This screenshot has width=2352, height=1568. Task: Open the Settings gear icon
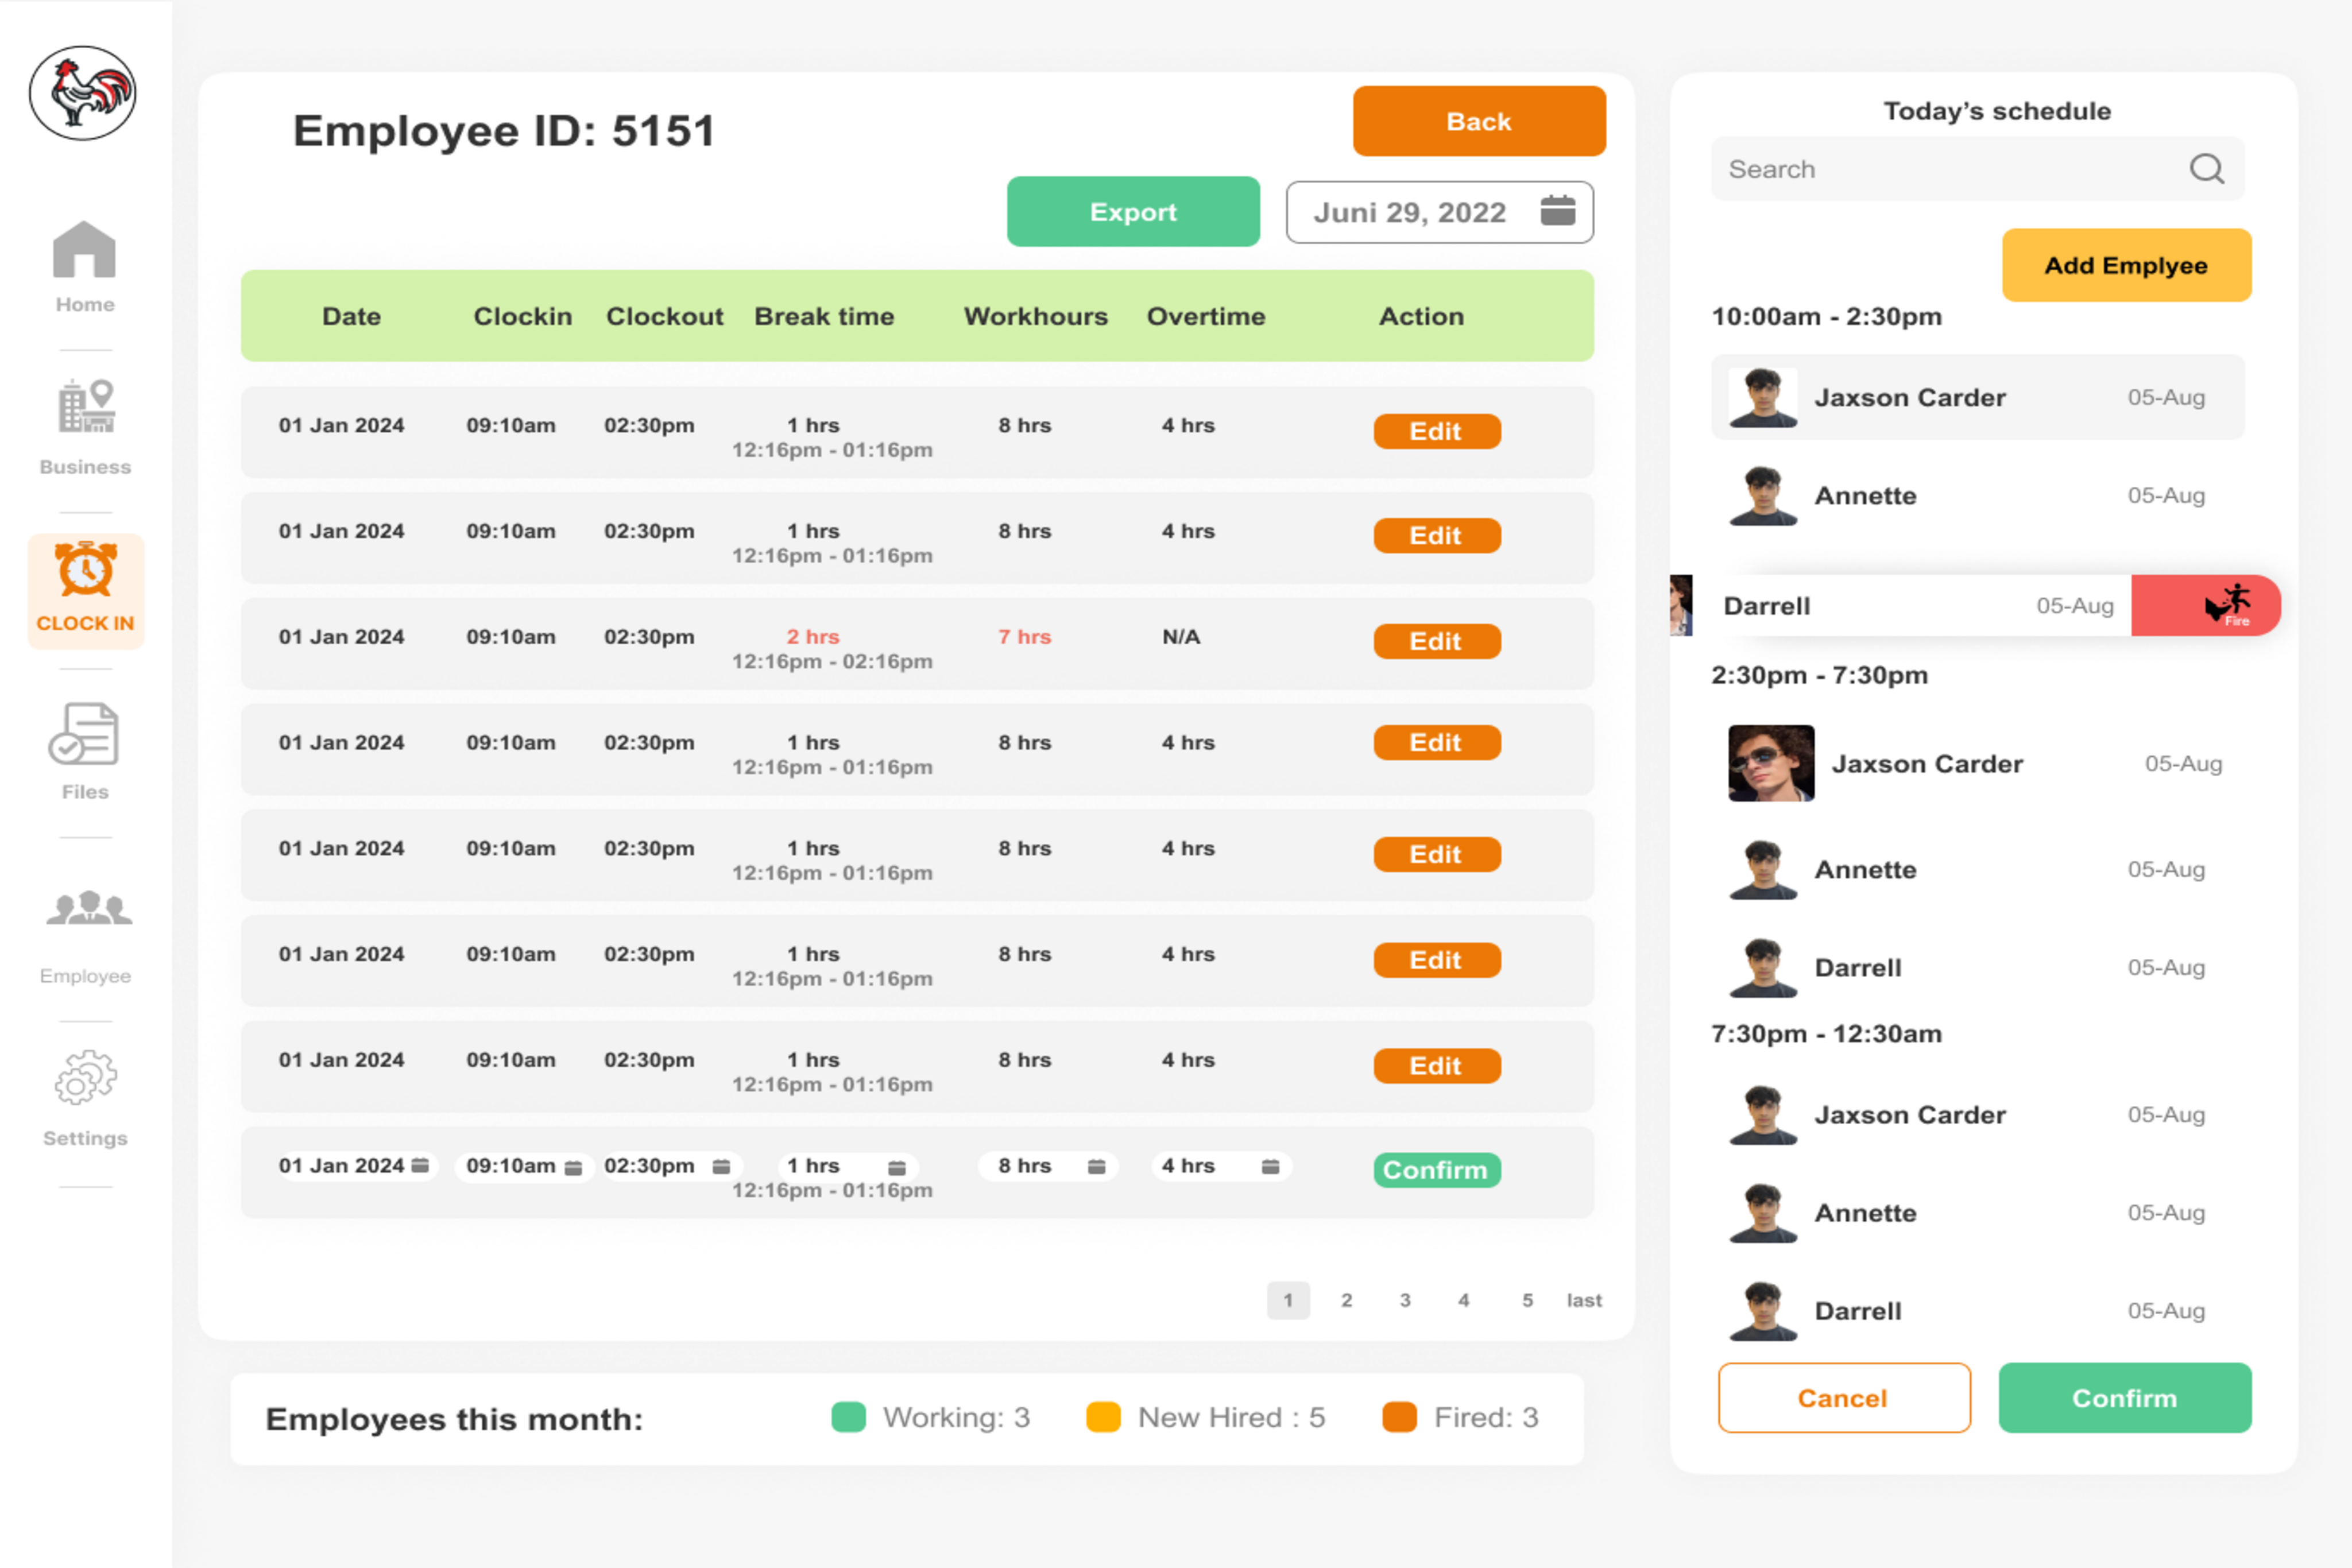[85, 1077]
